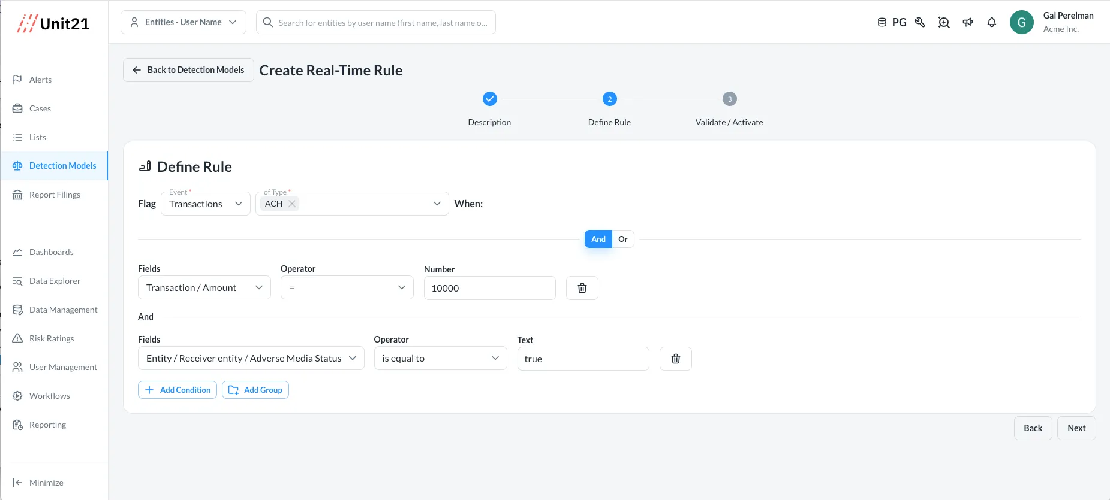Open Workflows in the sidebar

(x=50, y=396)
